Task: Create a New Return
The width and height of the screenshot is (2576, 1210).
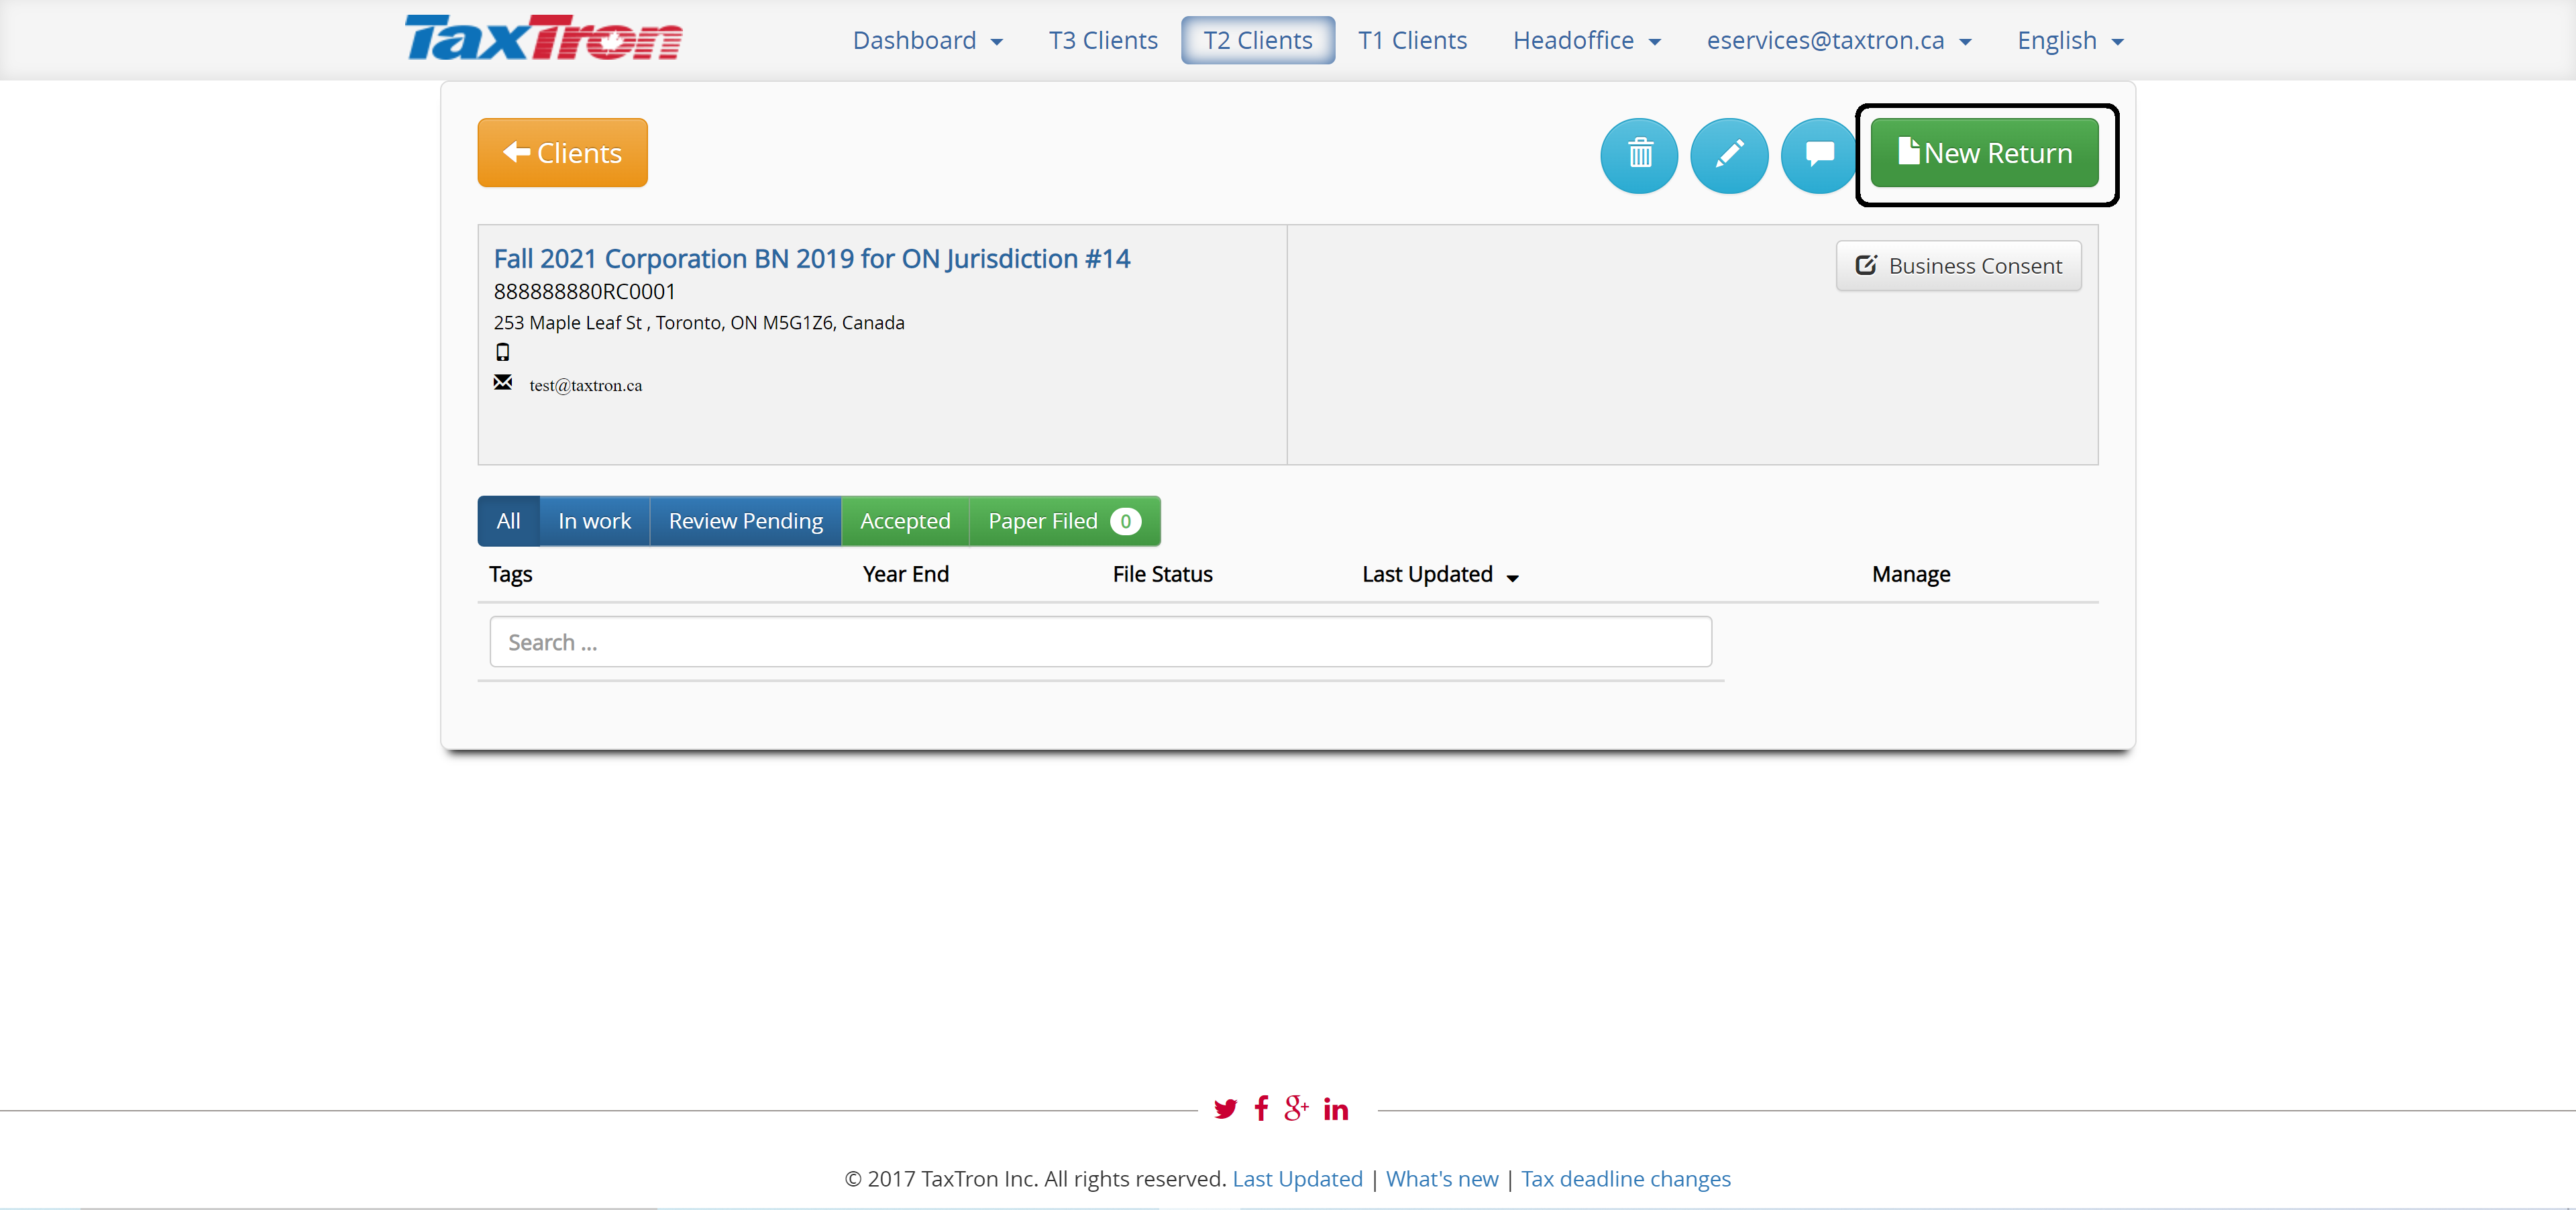Action: point(1984,153)
